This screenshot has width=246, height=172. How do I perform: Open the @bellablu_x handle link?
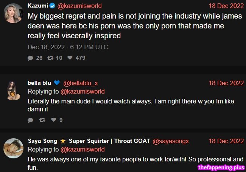pyautogui.click(x=81, y=83)
